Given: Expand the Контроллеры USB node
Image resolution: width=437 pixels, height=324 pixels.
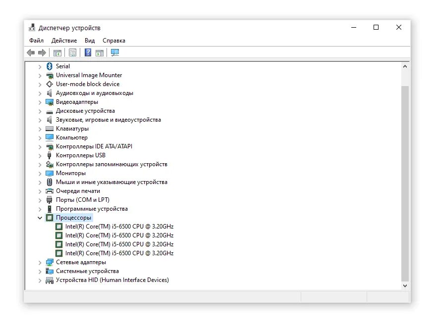Looking at the screenshot, I should pyautogui.click(x=40, y=156).
